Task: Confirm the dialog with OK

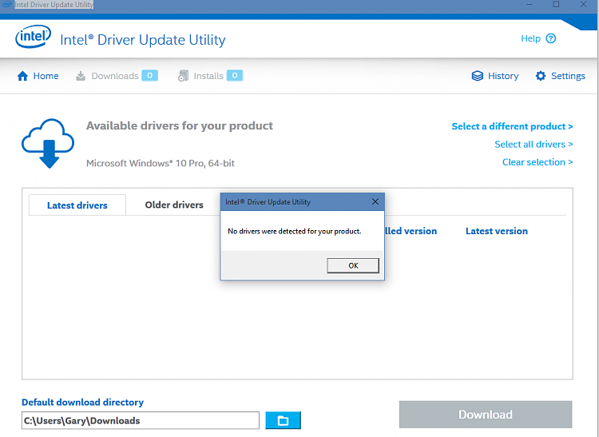Action: point(353,265)
